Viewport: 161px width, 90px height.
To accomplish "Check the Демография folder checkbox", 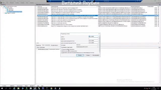I will click(x=5, y=8).
